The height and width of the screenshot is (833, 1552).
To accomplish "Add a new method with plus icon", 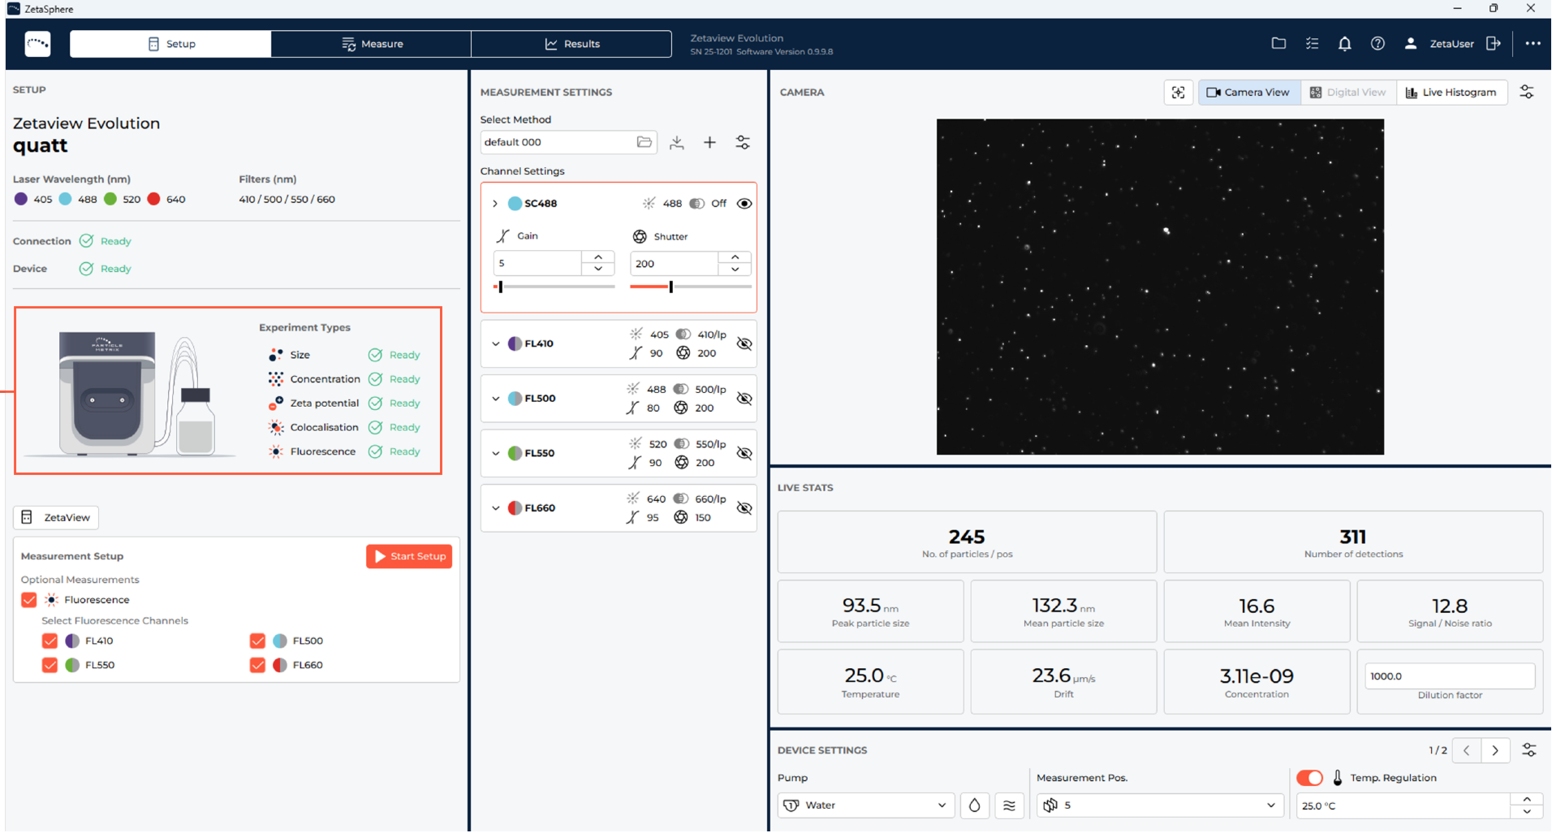I will pyautogui.click(x=709, y=143).
